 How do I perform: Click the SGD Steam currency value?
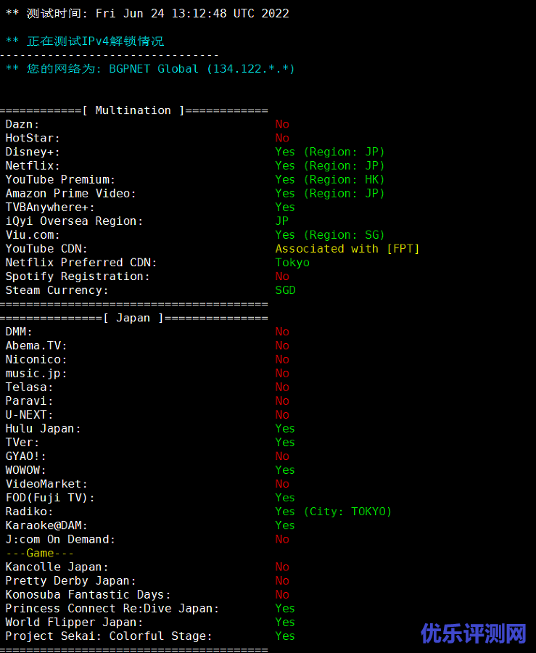coord(285,290)
